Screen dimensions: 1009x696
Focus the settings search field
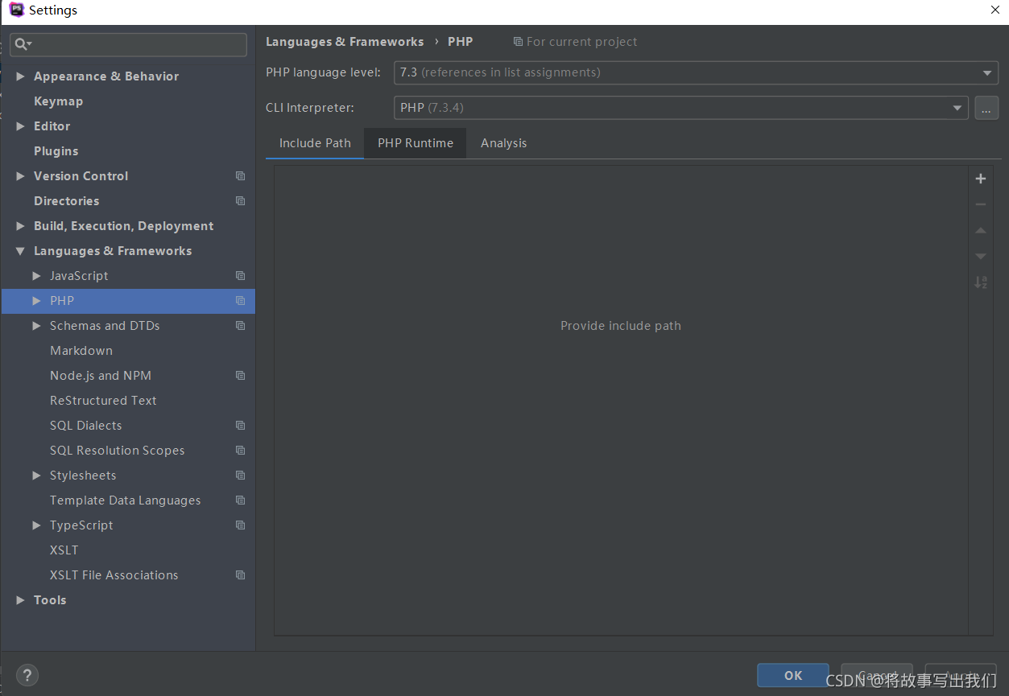(129, 44)
